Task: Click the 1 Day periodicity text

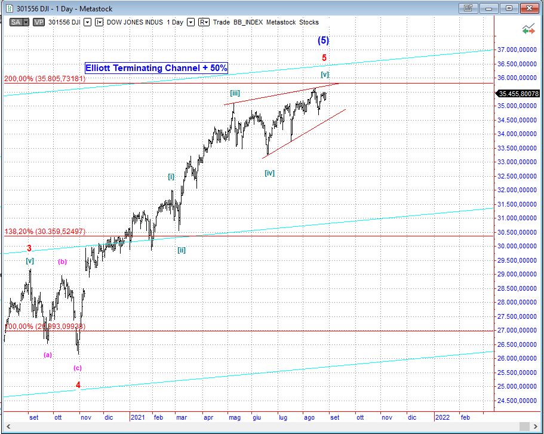Action: (175, 22)
